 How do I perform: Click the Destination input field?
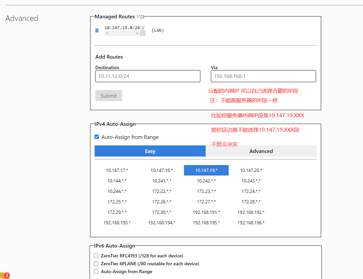click(x=147, y=76)
